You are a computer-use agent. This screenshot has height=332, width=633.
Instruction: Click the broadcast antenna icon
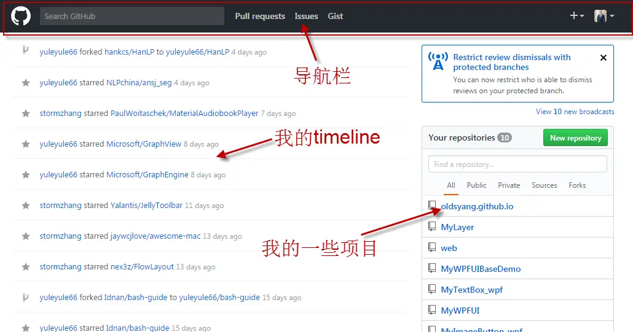438,61
